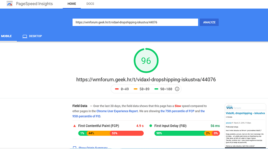Screen dimensions: 268x149
Task: Click the green FID status circle icon
Action: pyautogui.click(x=151, y=126)
